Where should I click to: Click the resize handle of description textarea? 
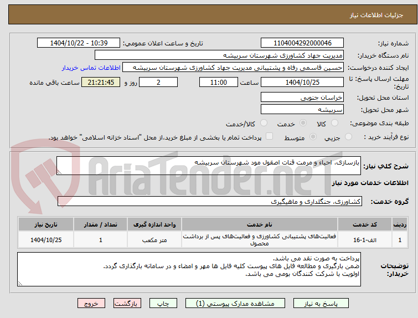pos(59,172)
